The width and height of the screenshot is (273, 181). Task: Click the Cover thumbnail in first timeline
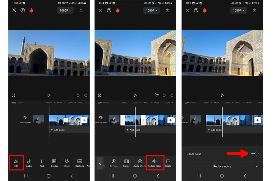click(38, 120)
